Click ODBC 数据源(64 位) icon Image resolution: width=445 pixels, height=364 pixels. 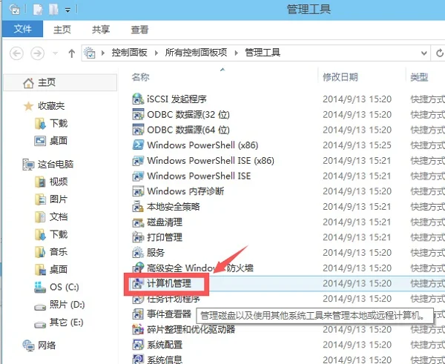coord(138,130)
